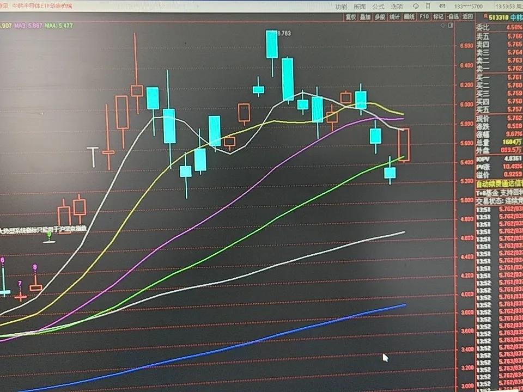Click the 总量 volume 1604万

tap(512, 142)
